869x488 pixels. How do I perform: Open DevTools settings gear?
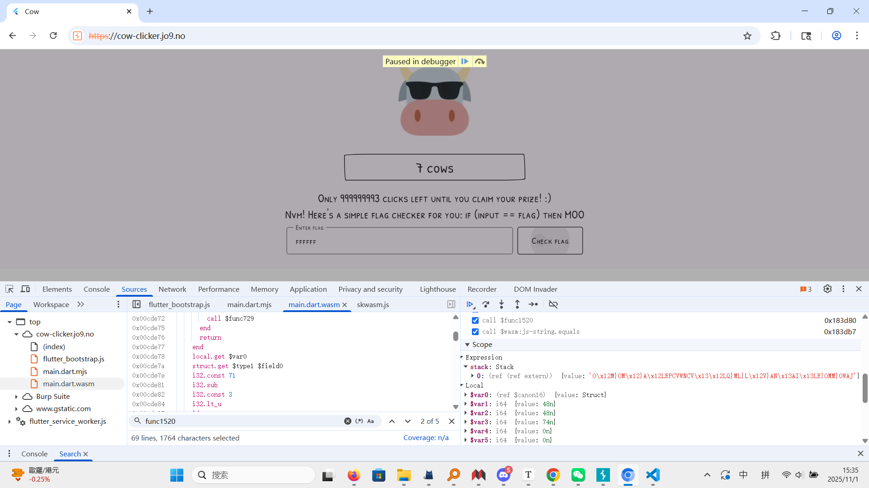(827, 289)
